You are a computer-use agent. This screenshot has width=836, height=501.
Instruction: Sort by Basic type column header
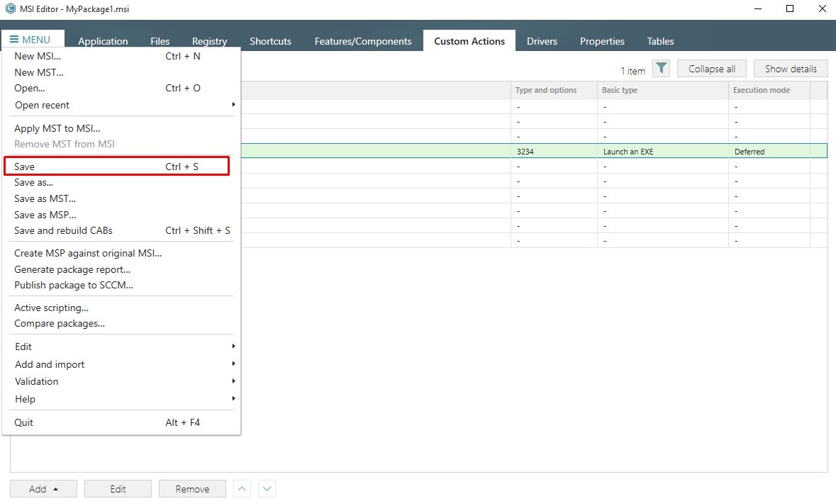point(663,90)
